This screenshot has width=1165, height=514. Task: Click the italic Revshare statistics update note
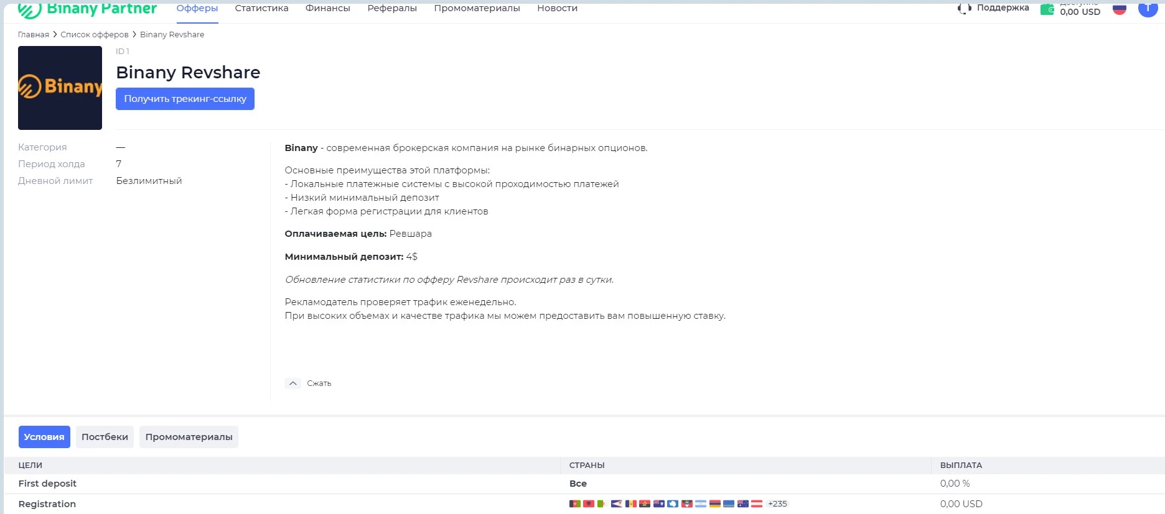(449, 280)
